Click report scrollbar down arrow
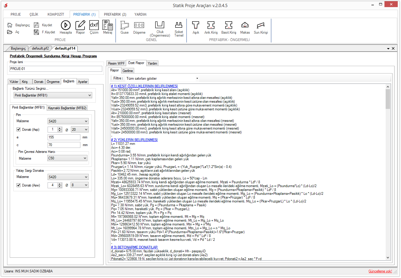 [x=388, y=258]
